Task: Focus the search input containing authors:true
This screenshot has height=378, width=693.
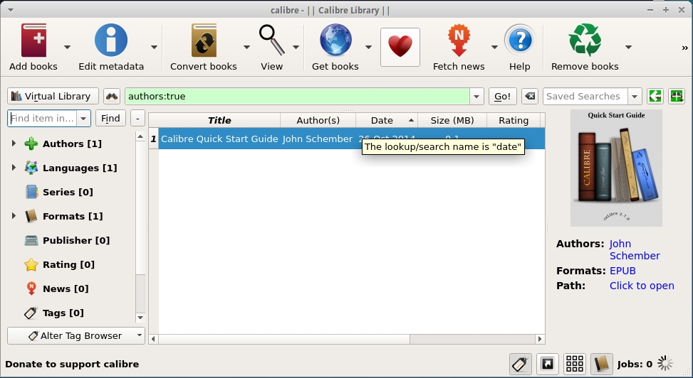Action: pos(298,96)
